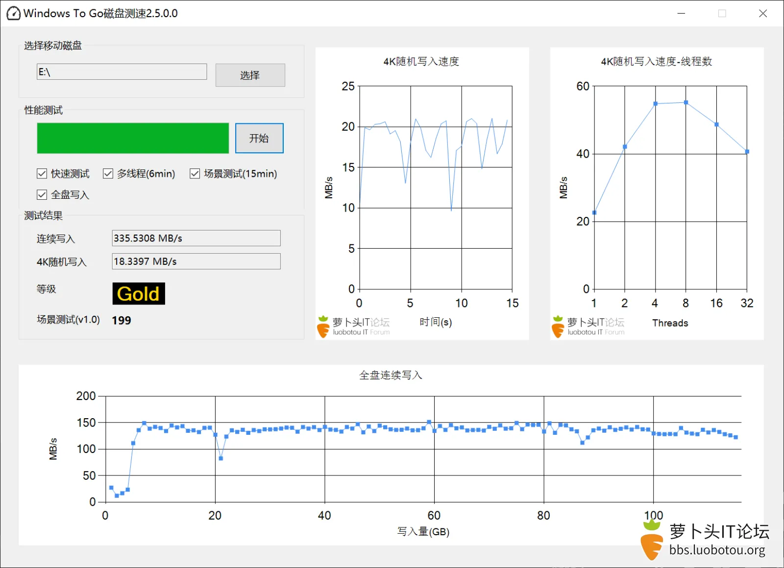Click the app speedometer icon in the title bar
Screen dimensions: 784x568
[x=13, y=13]
